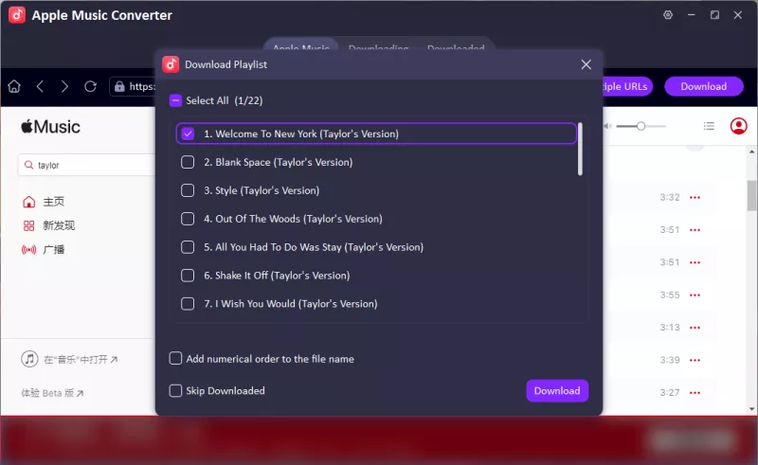Image resolution: width=758 pixels, height=465 pixels.
Task: Click the padlock icon in address bar
Action: pos(119,86)
